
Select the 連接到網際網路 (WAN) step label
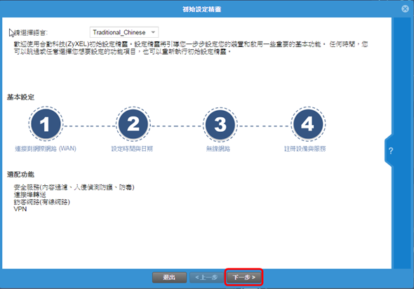click(46, 149)
